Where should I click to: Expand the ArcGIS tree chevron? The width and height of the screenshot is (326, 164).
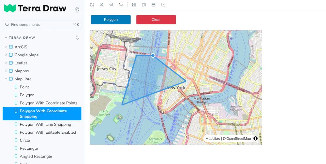click(6, 47)
